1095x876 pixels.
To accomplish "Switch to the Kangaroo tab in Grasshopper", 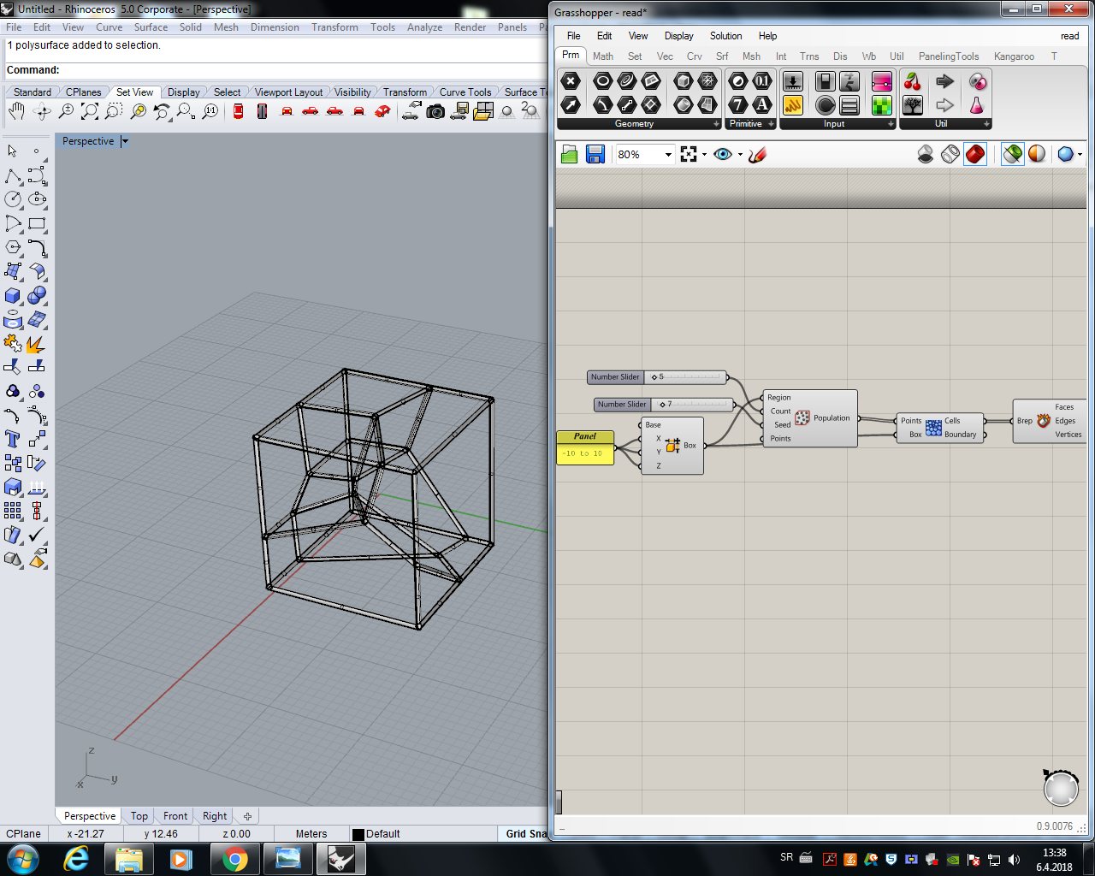I will 1014,56.
